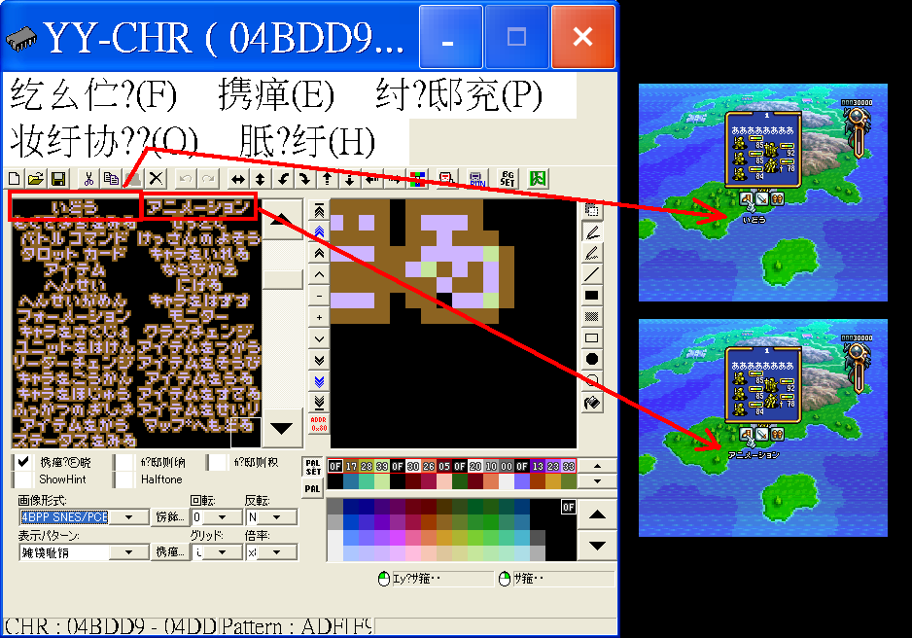Save the ROM with the floppy disk icon

(58, 179)
